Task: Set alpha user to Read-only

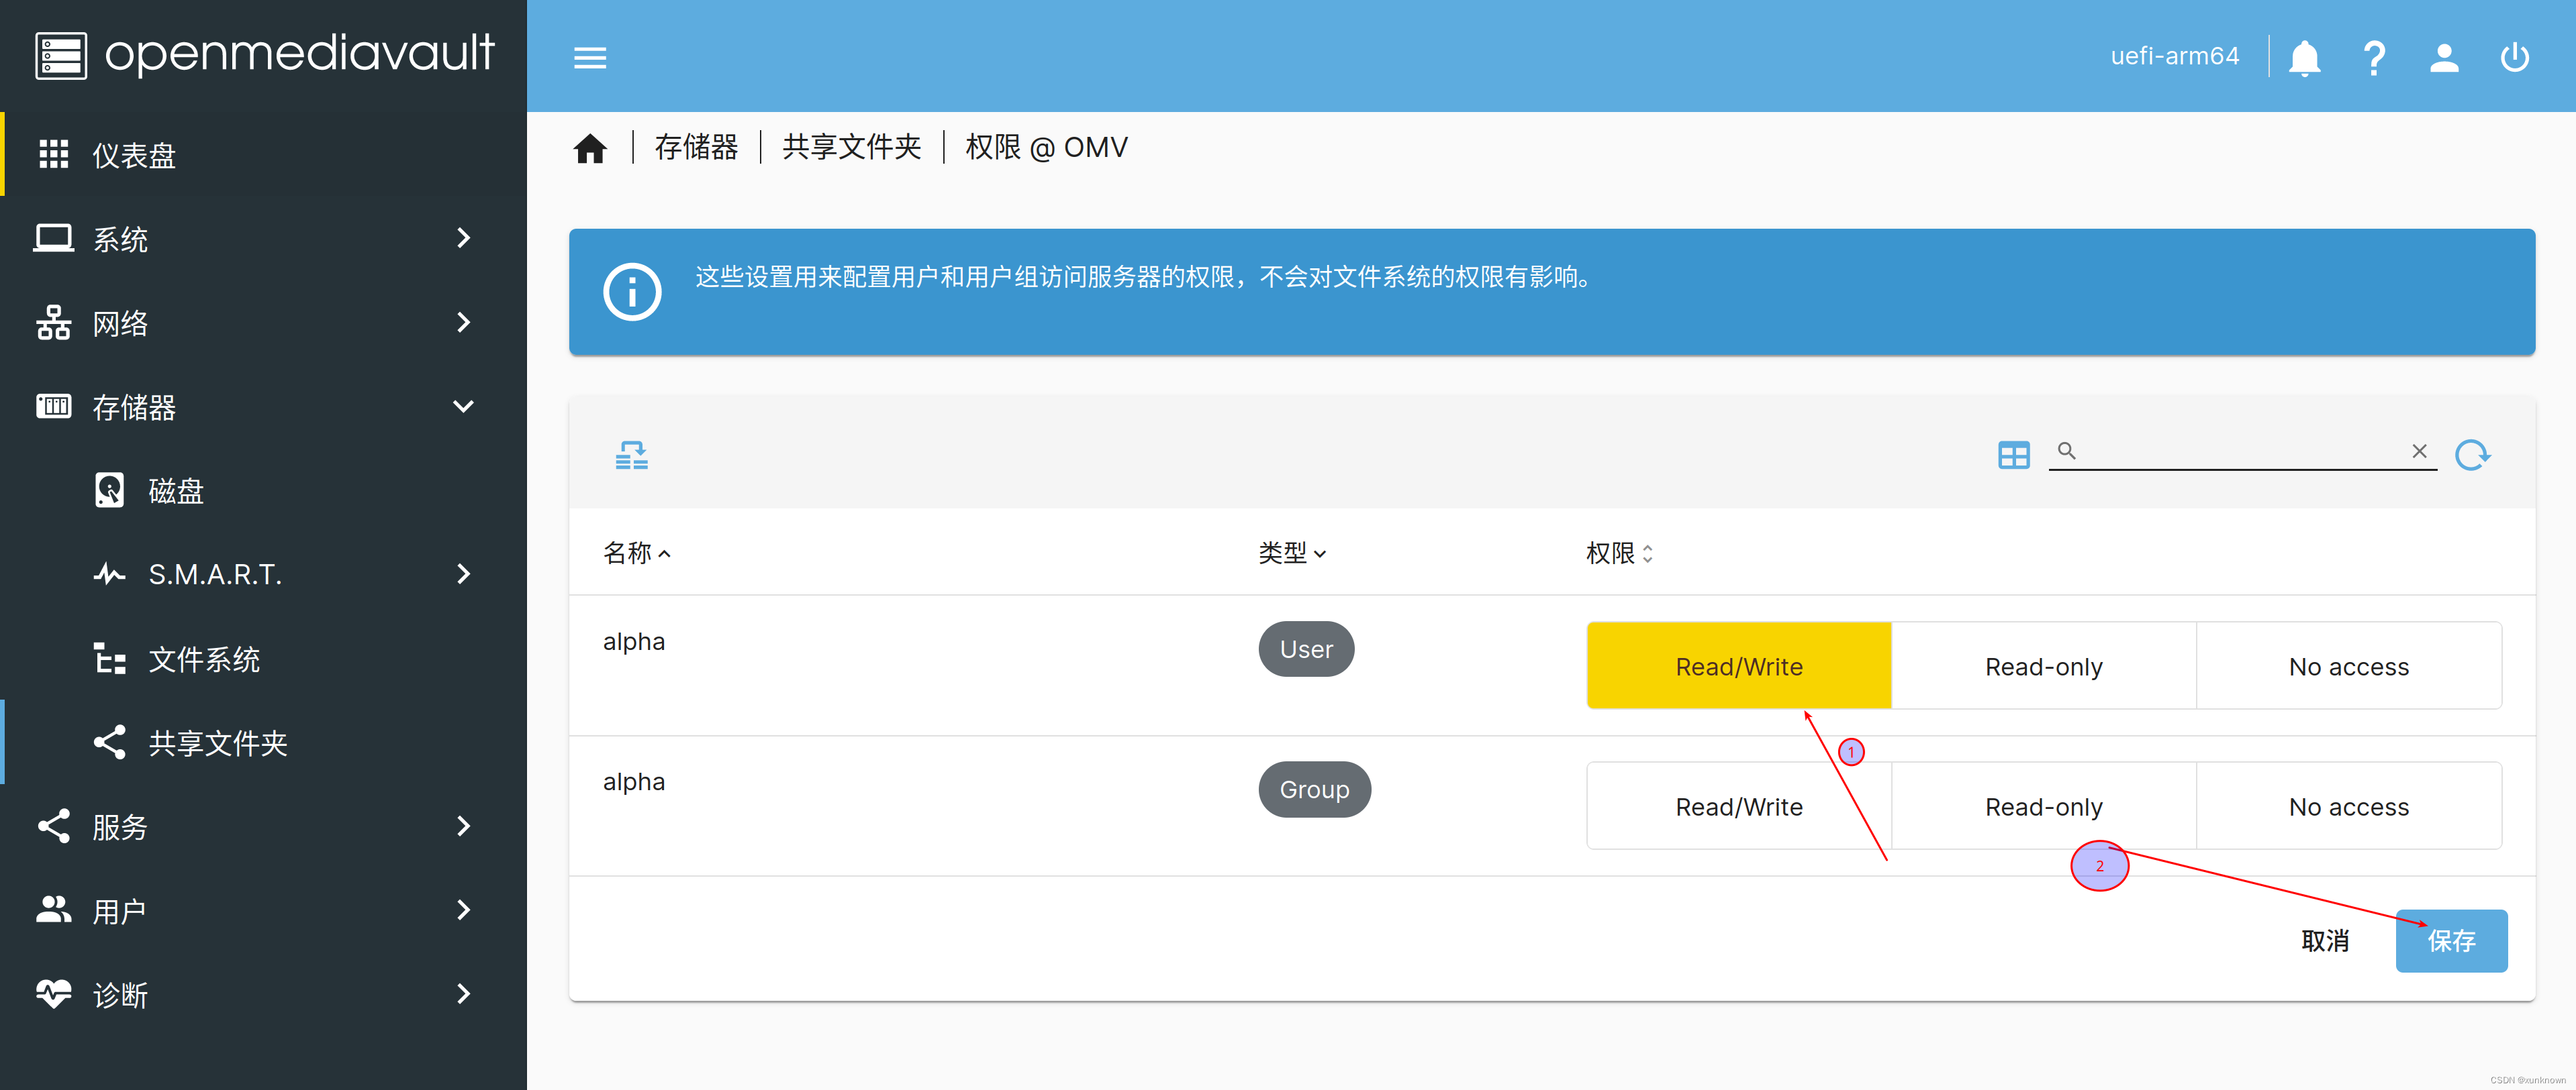Action: [2043, 666]
